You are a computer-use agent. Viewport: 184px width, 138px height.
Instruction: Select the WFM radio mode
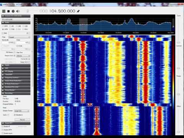(5, 29)
